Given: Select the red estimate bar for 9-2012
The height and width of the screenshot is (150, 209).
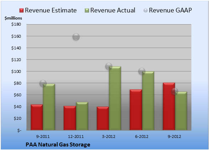Looking at the screenshot, I should tap(169, 106).
